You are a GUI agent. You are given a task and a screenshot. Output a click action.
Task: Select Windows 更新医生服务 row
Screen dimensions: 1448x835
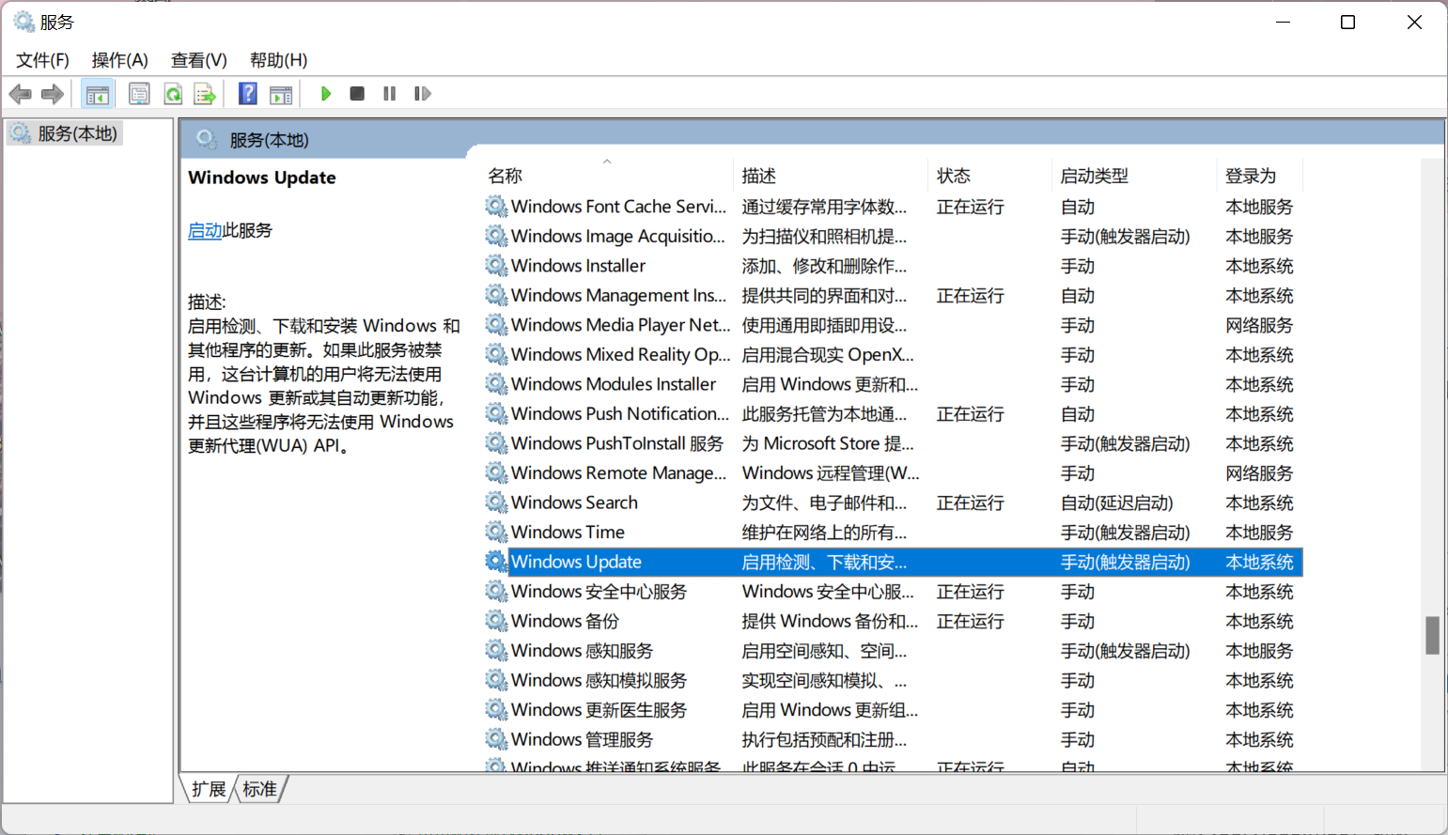[x=894, y=709]
